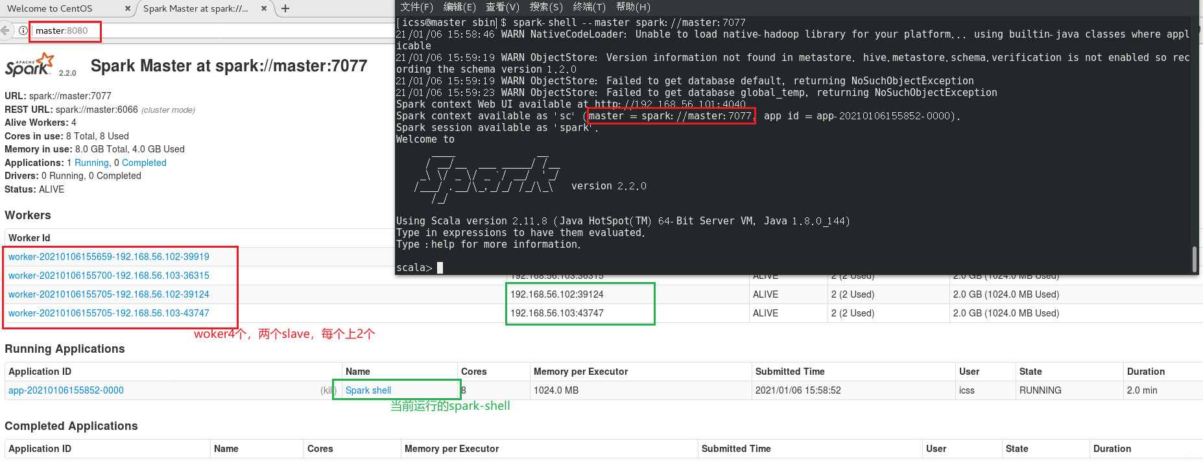Click the Workers section heading
The image size is (1203, 463).
click(x=28, y=215)
